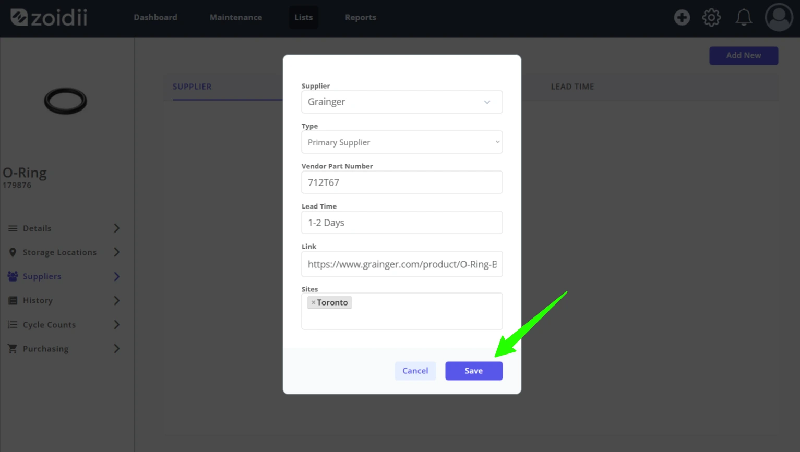Go to the Reports menu
Viewport: 800px width, 452px height.
(361, 17)
